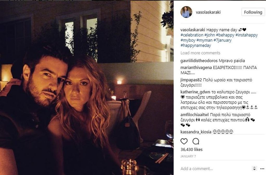The image size is (266, 175).
Task: Open the #7january hashtag link
Action: (x=222, y=40)
